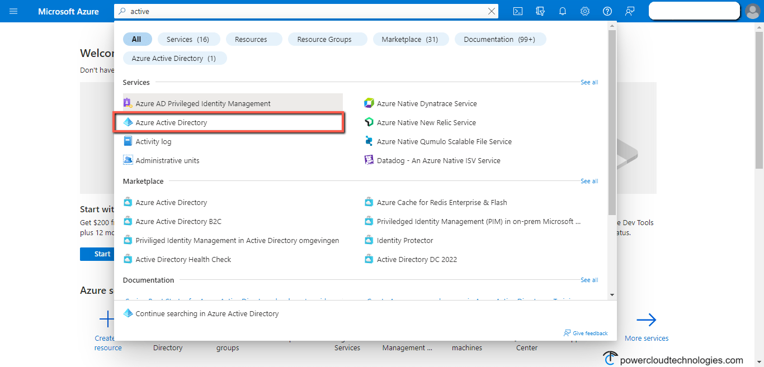Click the Privileged Identity Management service icon
The width and height of the screenshot is (764, 367).
tap(128, 103)
